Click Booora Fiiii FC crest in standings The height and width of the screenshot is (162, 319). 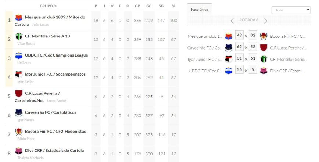(19, 132)
